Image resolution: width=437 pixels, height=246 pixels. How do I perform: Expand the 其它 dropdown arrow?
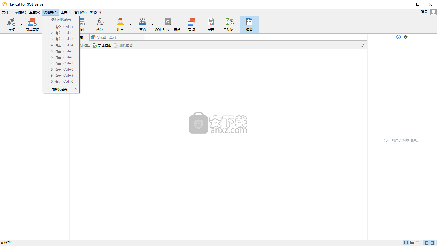click(x=152, y=25)
